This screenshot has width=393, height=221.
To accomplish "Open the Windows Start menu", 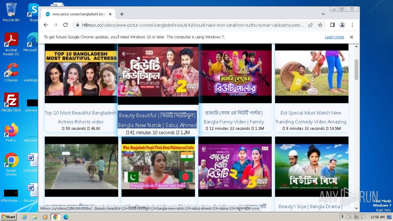I will (8, 217).
